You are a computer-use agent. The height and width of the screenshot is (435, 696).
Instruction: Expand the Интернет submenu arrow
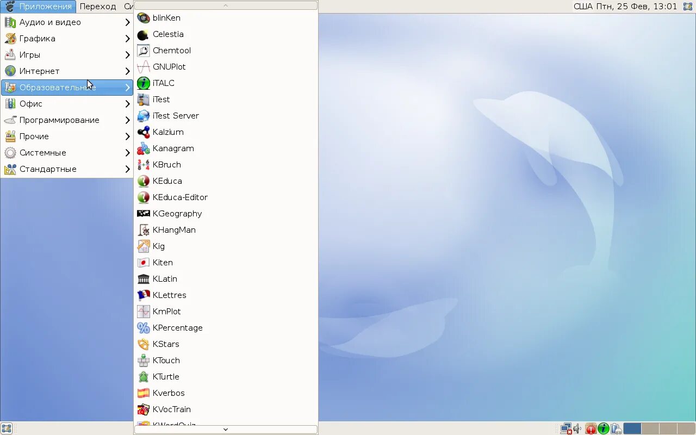pos(128,71)
